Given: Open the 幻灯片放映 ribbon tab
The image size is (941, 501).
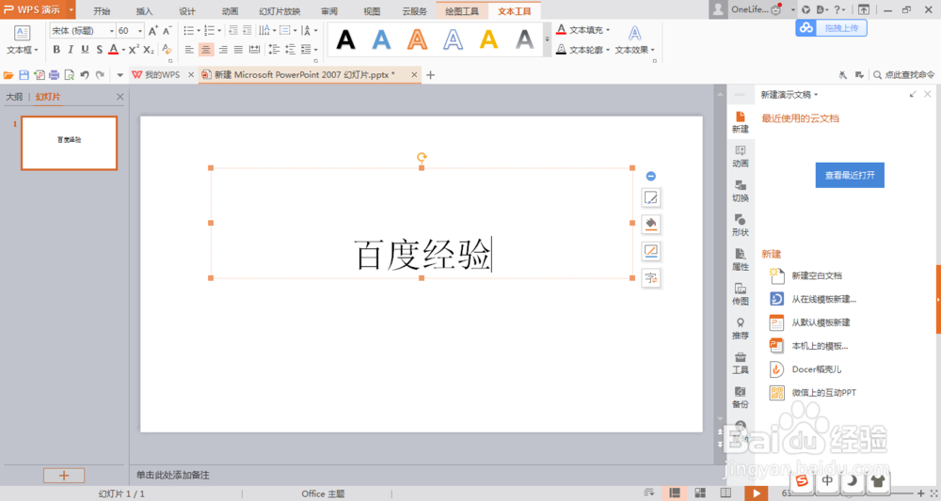Looking at the screenshot, I should tap(279, 10).
